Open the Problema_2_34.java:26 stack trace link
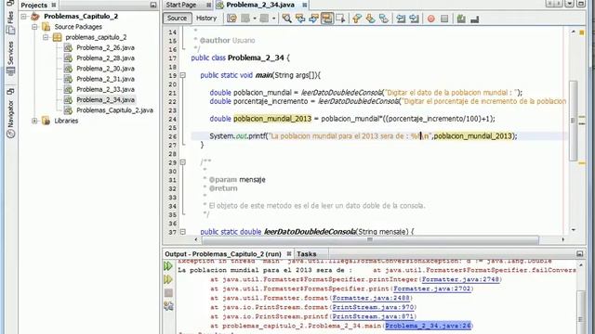This screenshot has width=595, height=334. 428,326
